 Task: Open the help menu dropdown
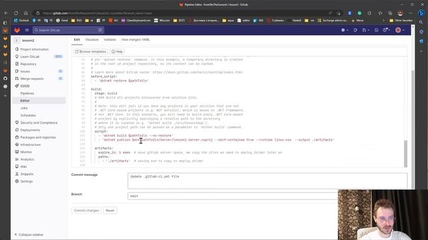(387, 30)
